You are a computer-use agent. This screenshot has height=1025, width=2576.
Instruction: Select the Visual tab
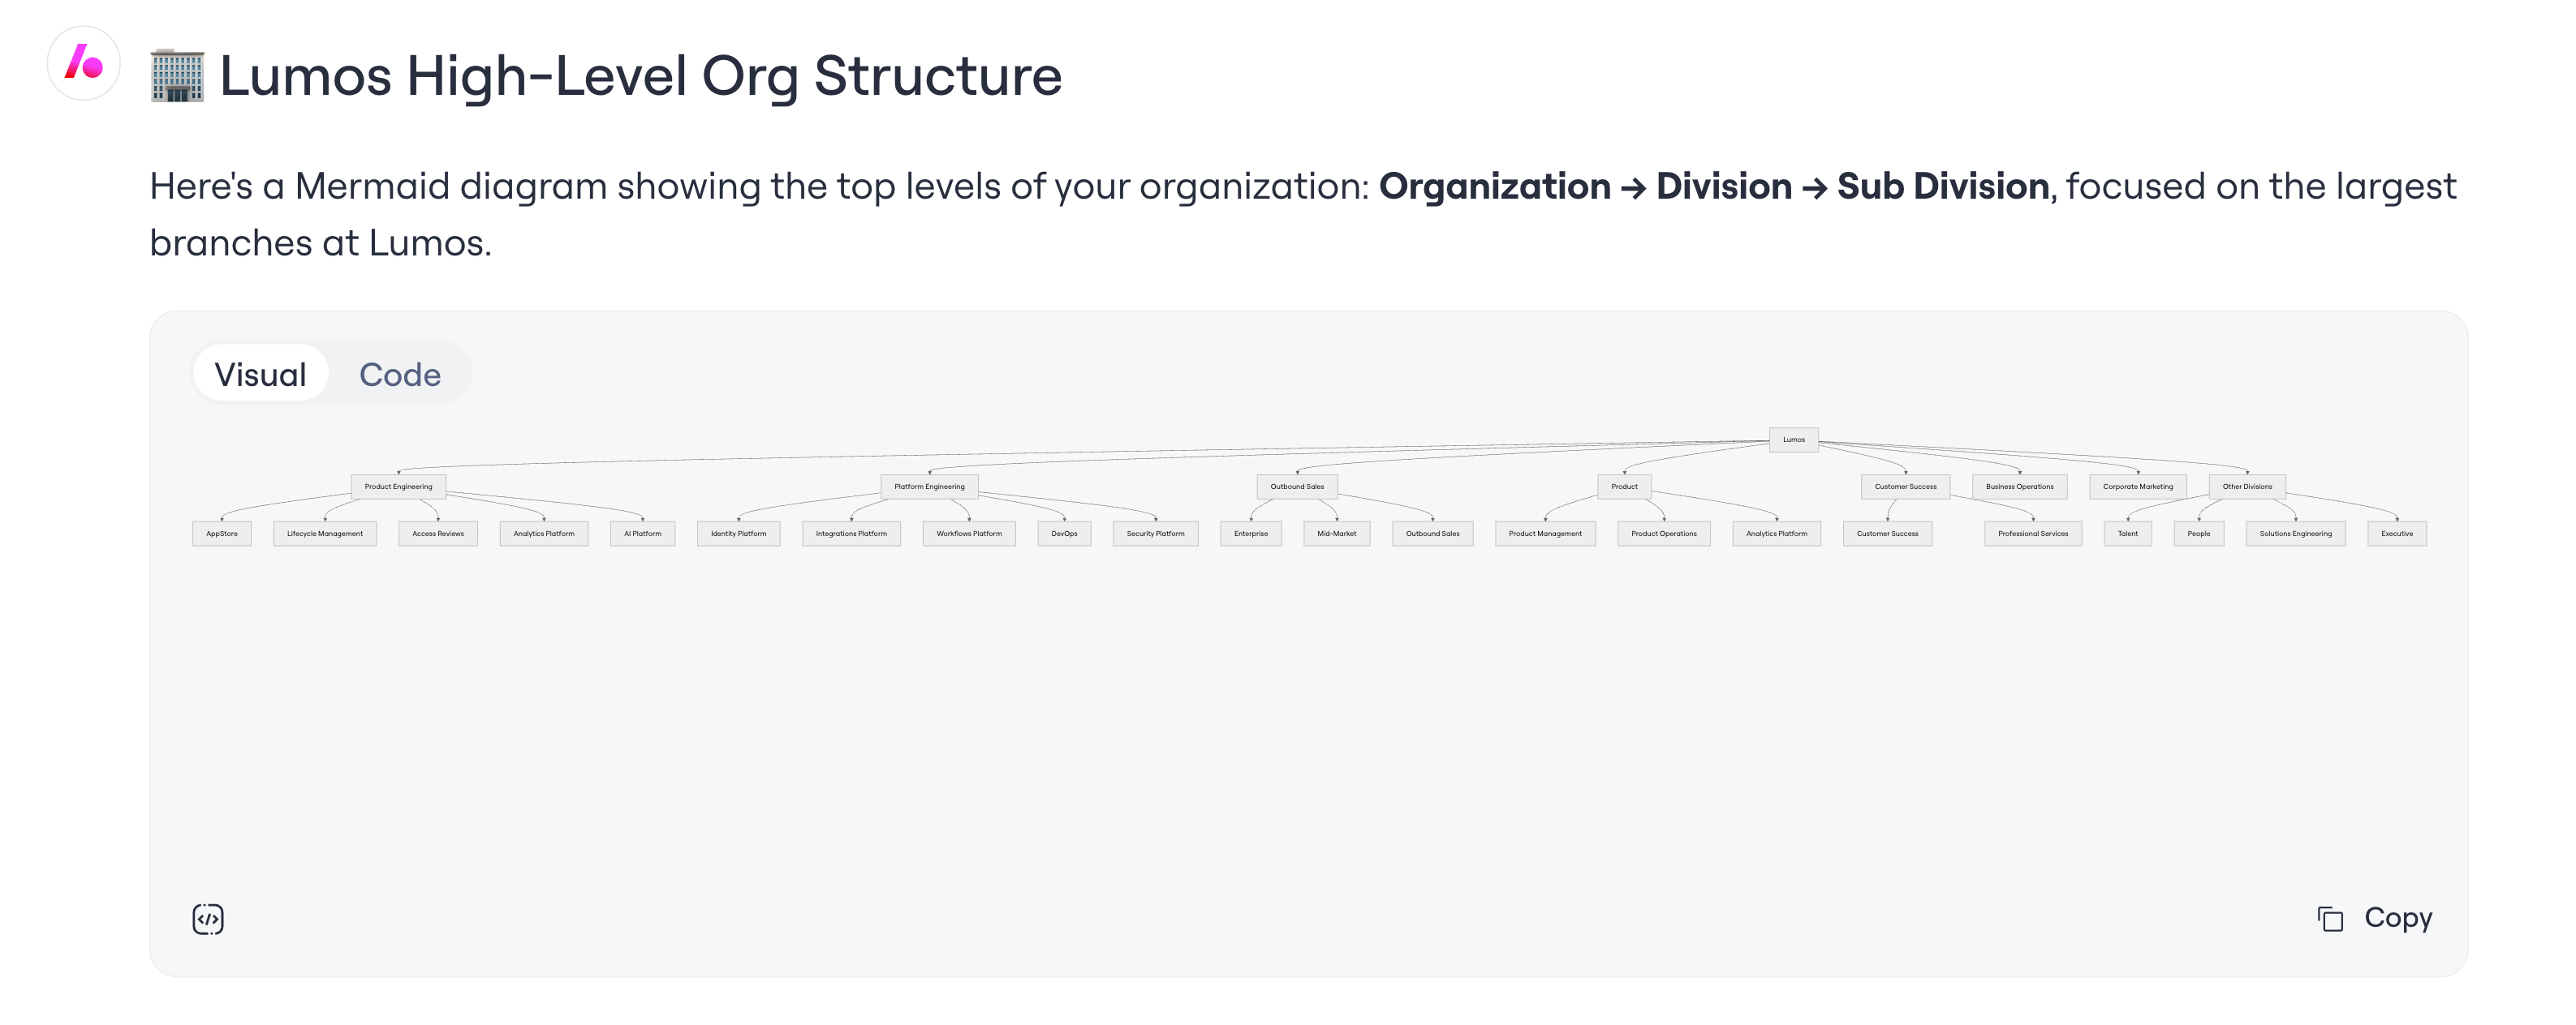coord(260,374)
